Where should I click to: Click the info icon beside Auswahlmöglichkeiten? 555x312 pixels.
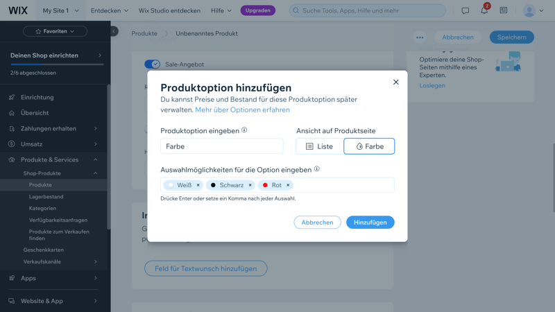click(x=317, y=169)
